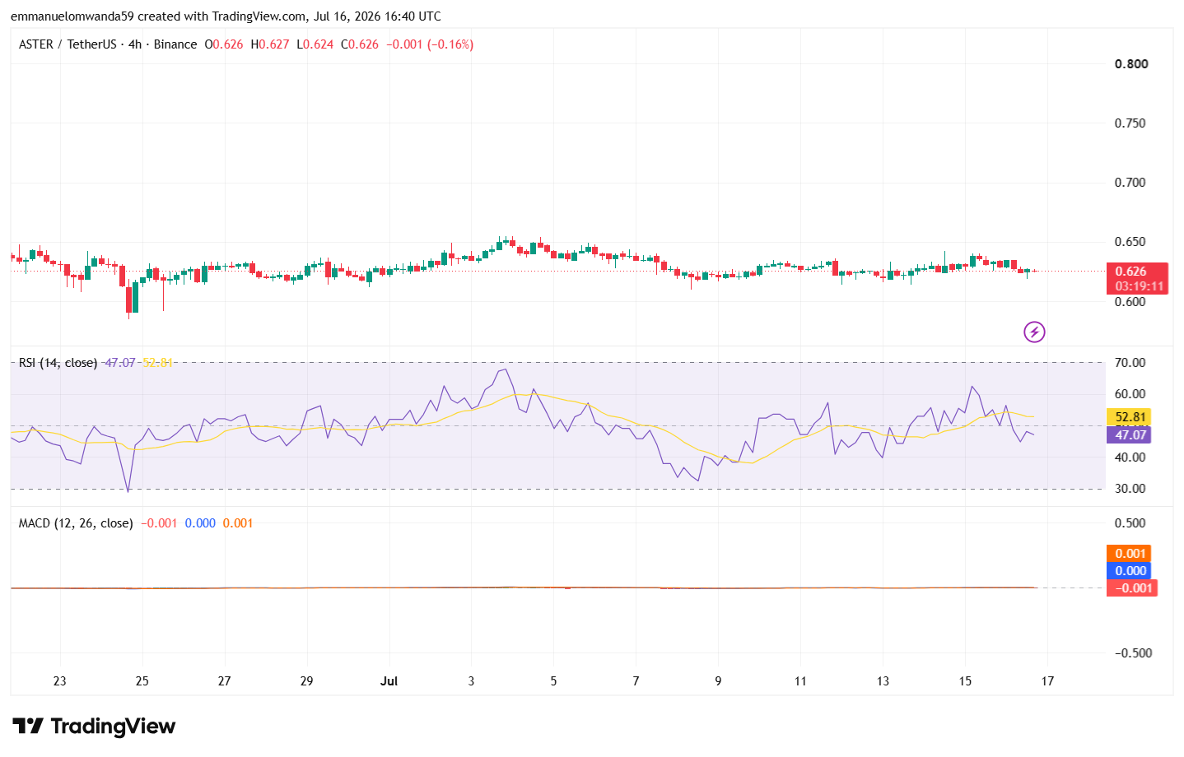This screenshot has width=1184, height=757.
Task: Select the High value H0.627 in the header
Action: (x=270, y=44)
